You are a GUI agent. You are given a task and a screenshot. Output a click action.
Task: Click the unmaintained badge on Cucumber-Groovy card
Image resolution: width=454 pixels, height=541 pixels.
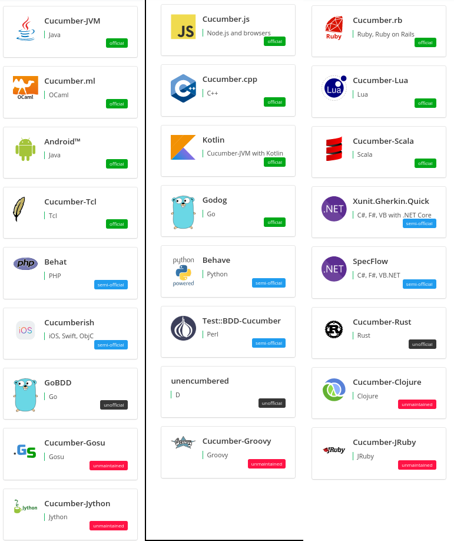(267, 464)
